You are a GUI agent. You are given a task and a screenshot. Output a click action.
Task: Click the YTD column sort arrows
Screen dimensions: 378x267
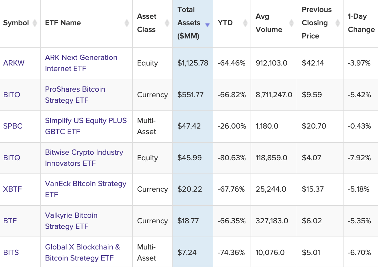coord(245,23)
